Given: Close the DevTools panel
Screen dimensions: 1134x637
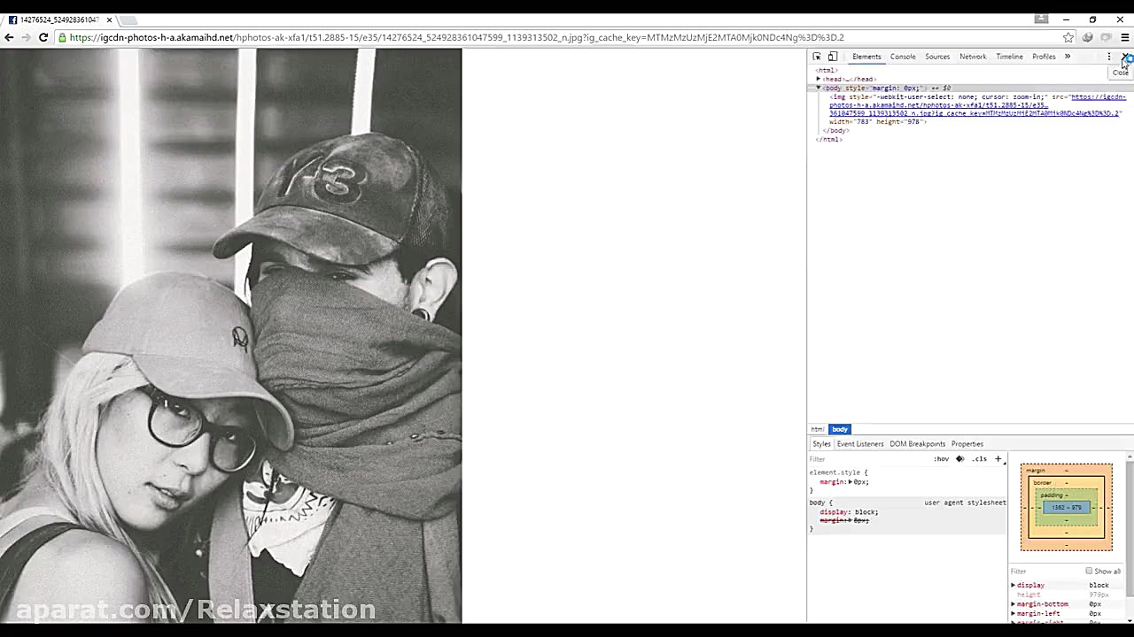Looking at the screenshot, I should click(1125, 57).
